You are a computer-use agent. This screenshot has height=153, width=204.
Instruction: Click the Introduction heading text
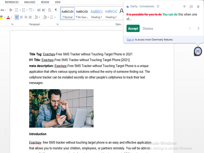[x=38, y=134]
